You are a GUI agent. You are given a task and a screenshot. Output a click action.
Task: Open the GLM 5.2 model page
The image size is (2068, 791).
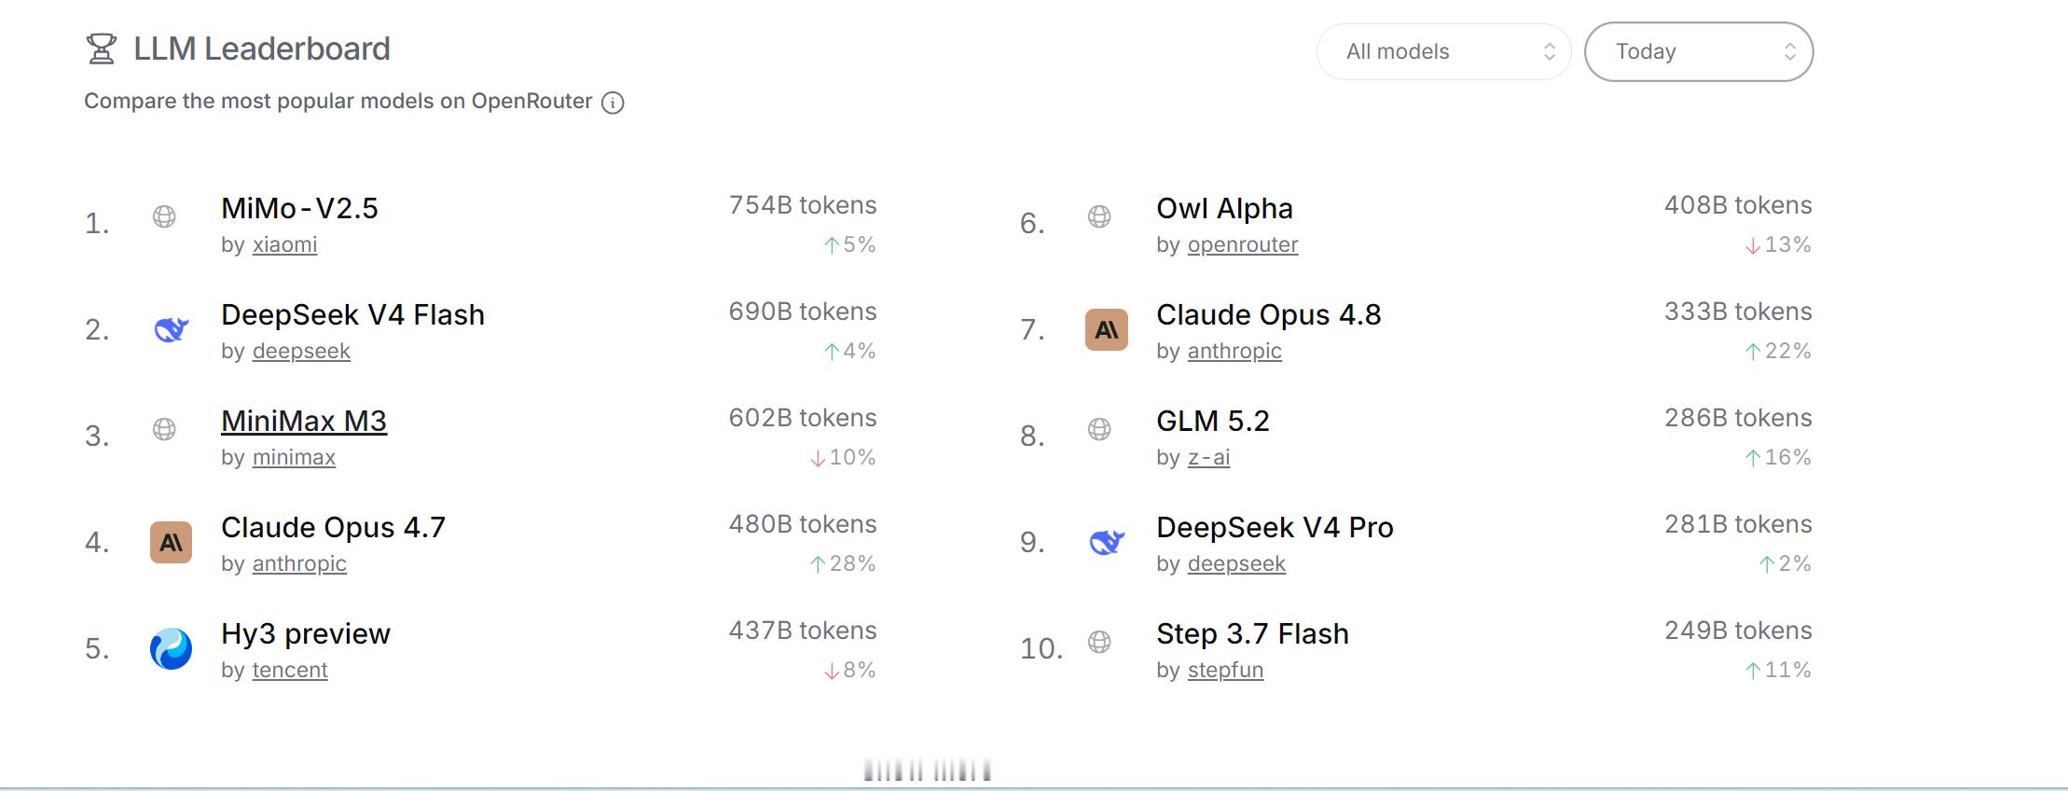point(1212,421)
